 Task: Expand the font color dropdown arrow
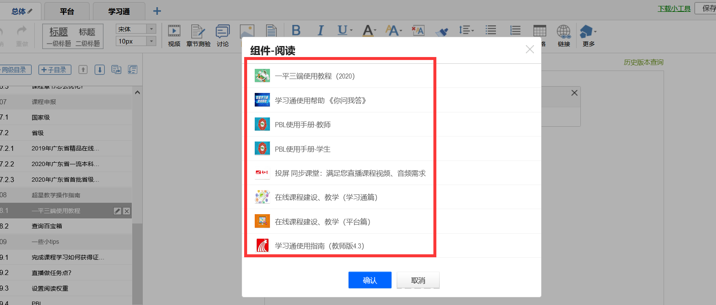pyautogui.click(x=375, y=30)
